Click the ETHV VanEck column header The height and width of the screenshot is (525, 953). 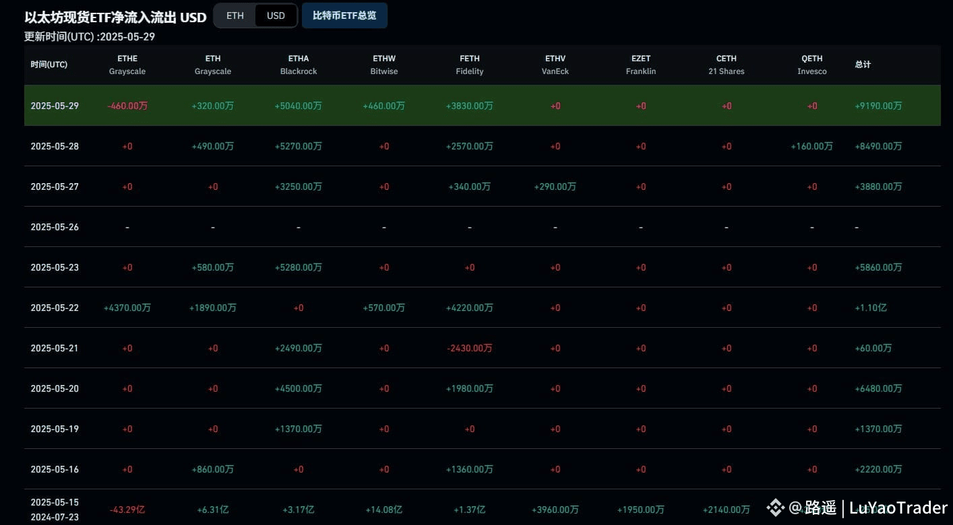555,65
